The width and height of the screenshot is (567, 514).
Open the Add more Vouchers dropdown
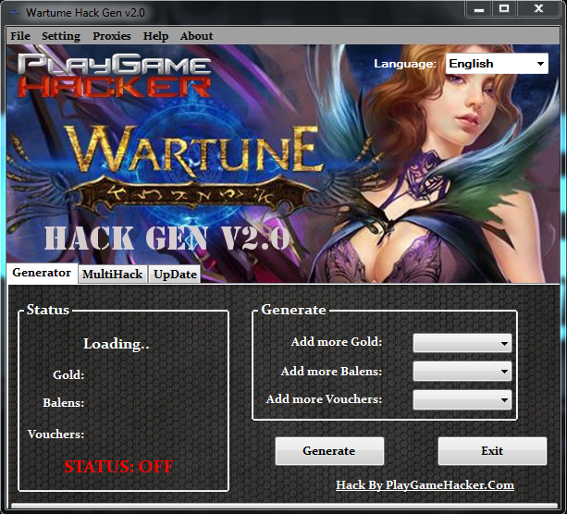coord(462,399)
